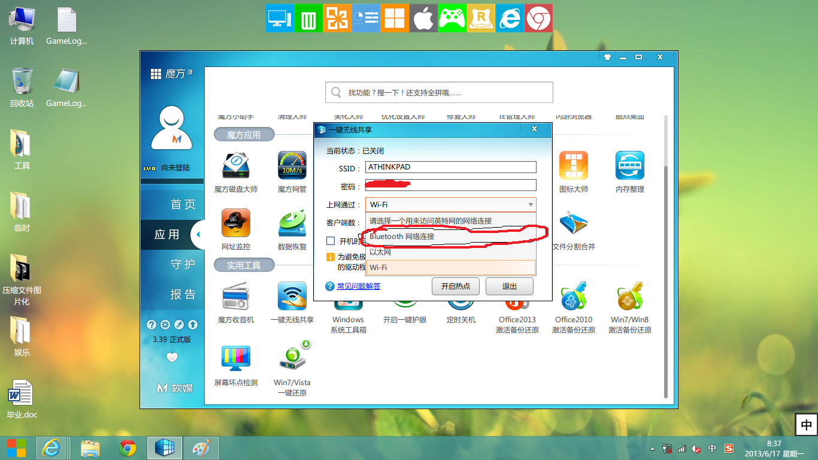Launch 魔方网管 speed gauge icon

point(292,165)
